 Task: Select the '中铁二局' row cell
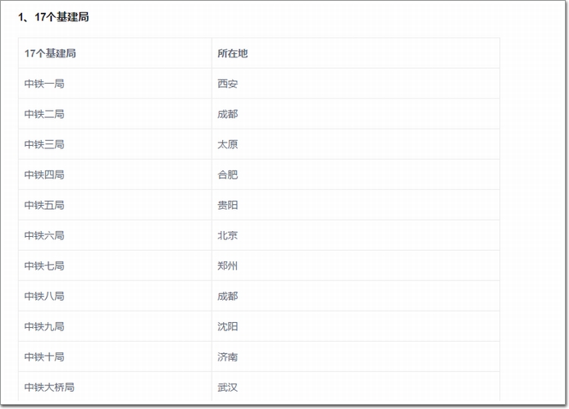[x=115, y=114]
